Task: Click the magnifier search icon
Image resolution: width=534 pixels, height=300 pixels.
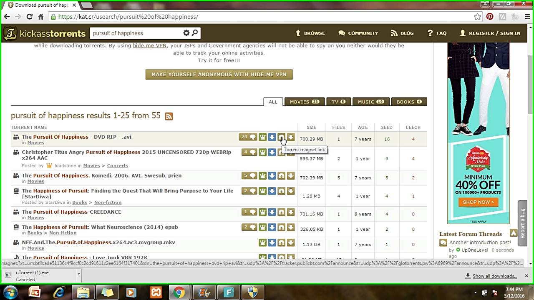Action: point(195,33)
